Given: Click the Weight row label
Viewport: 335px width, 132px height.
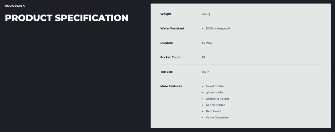Looking at the screenshot, I should tap(166, 14).
